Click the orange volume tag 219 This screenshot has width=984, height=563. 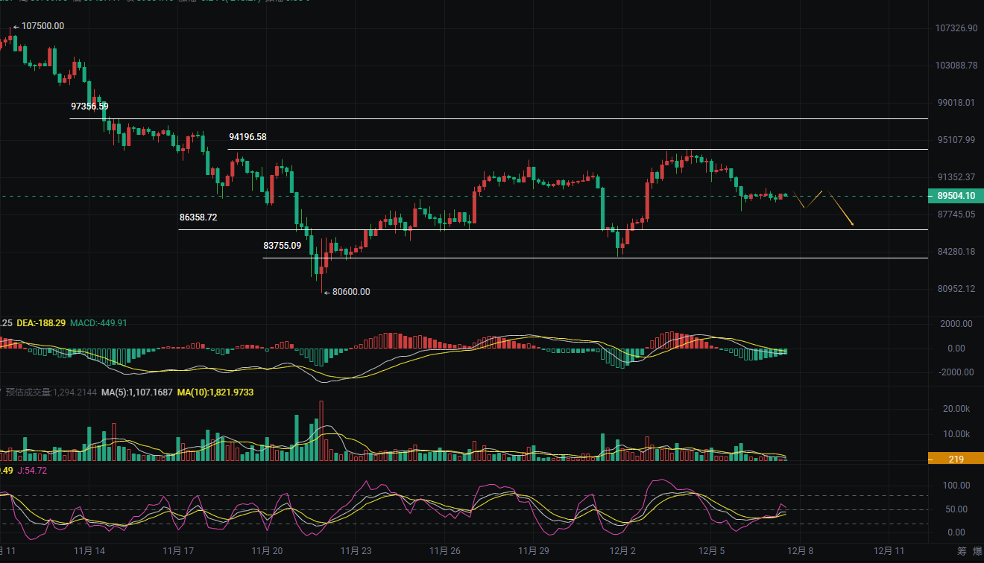955,459
